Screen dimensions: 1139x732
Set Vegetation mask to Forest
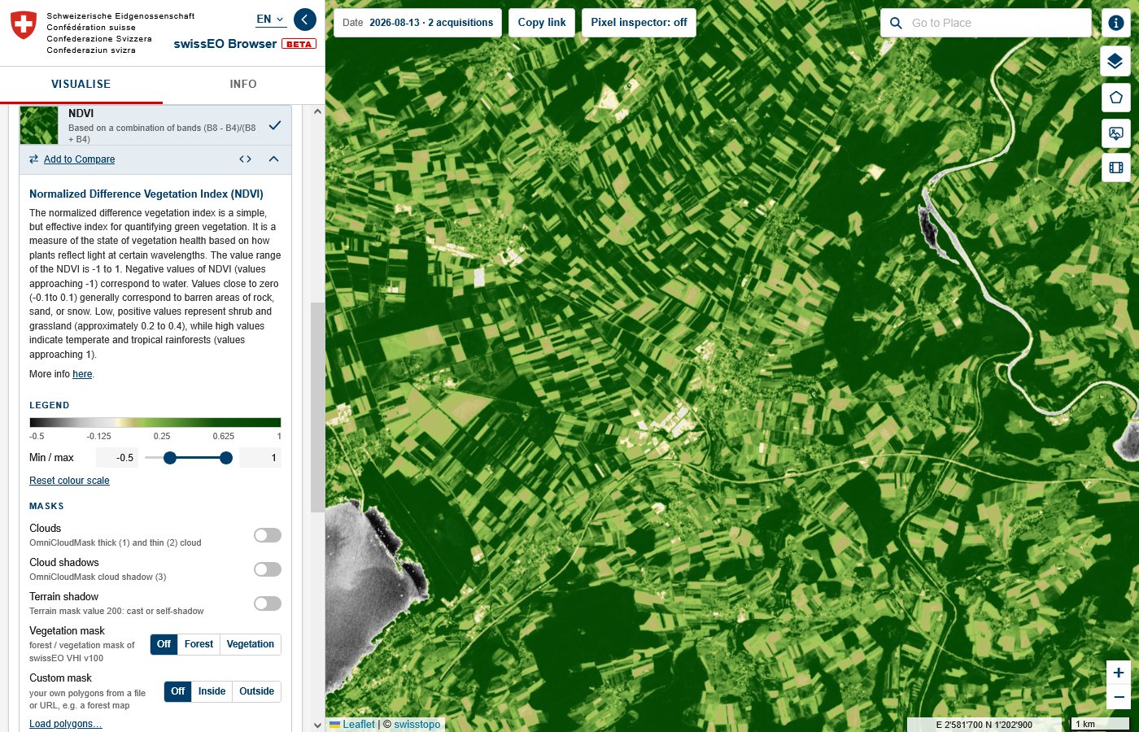coord(199,644)
